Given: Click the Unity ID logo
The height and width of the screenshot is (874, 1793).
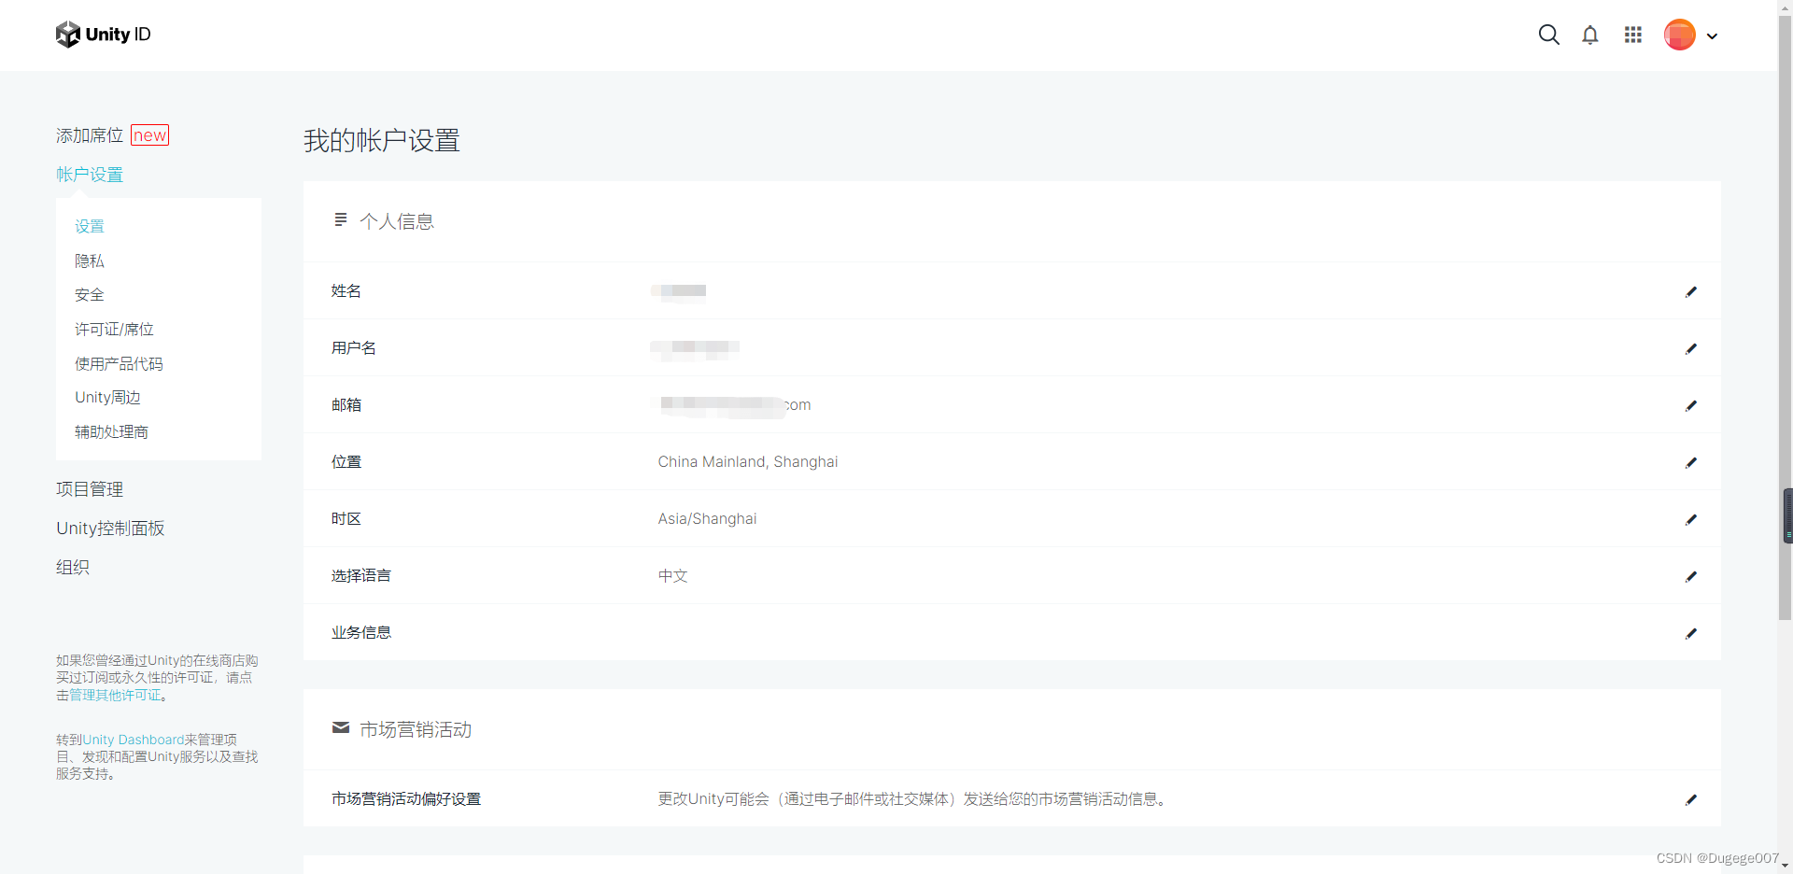Looking at the screenshot, I should click(103, 35).
